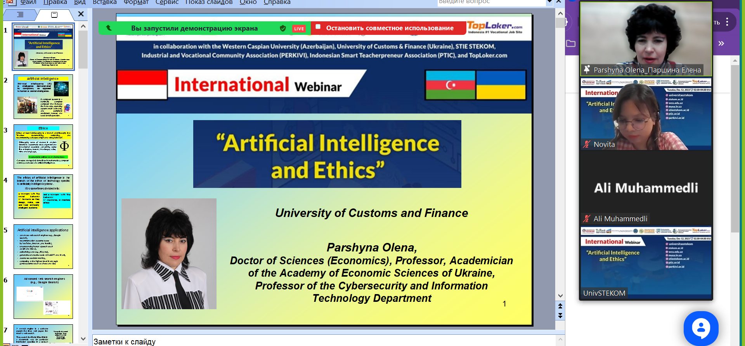The image size is (745, 346).
Task: Select slide 7 thumbnail
Action: tap(43, 334)
